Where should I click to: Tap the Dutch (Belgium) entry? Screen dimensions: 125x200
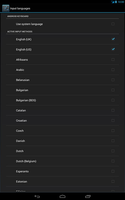[x=62, y=161]
